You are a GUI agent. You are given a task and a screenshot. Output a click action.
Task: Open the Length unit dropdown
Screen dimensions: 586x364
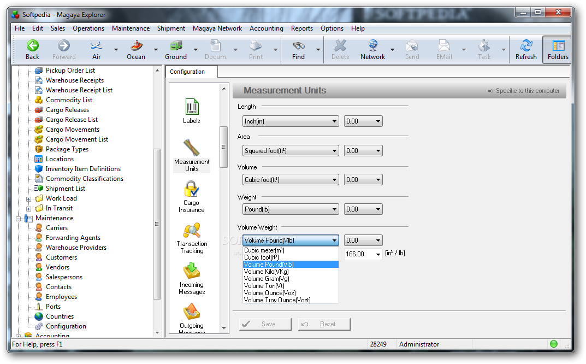[x=291, y=121]
